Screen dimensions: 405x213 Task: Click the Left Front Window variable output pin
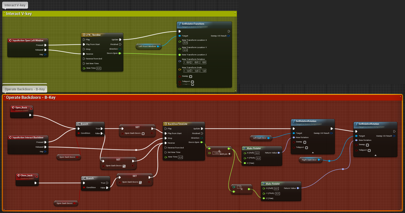[158, 46]
